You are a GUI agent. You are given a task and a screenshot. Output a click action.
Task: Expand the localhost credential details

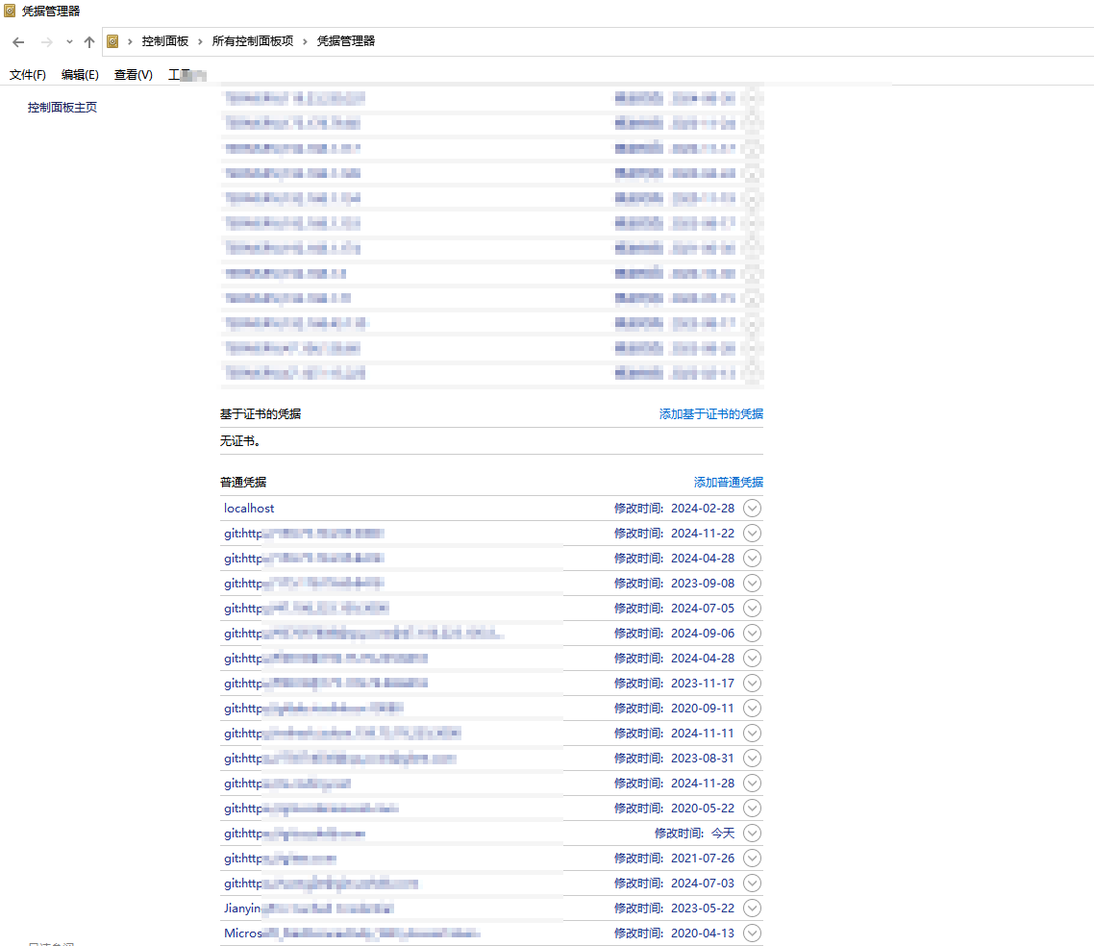click(x=753, y=508)
